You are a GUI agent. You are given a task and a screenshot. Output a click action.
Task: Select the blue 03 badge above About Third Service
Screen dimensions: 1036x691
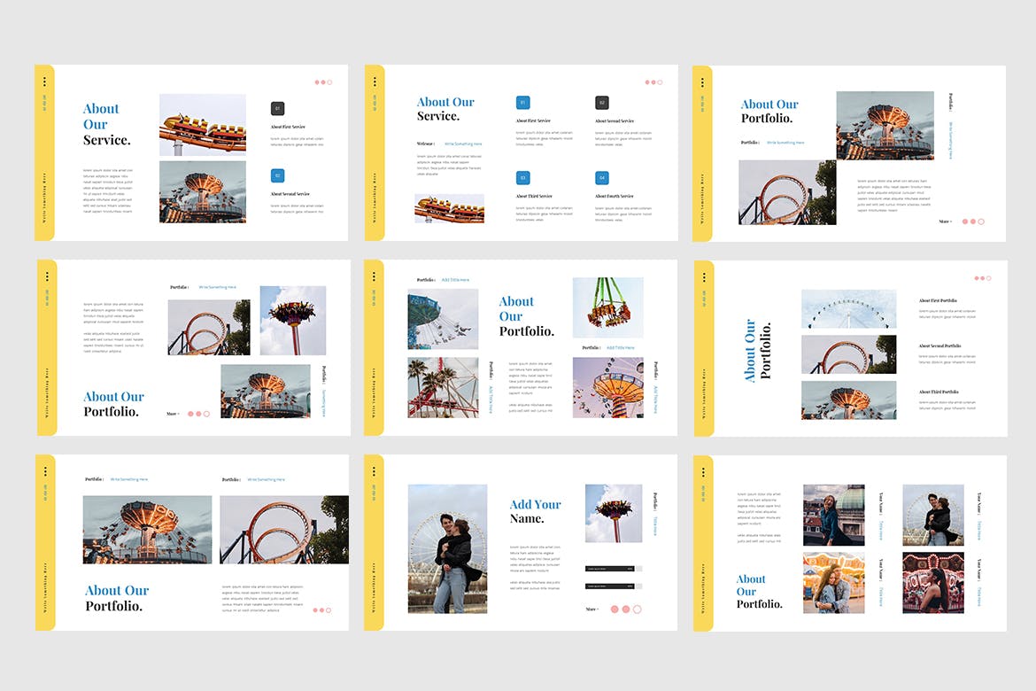point(522,177)
